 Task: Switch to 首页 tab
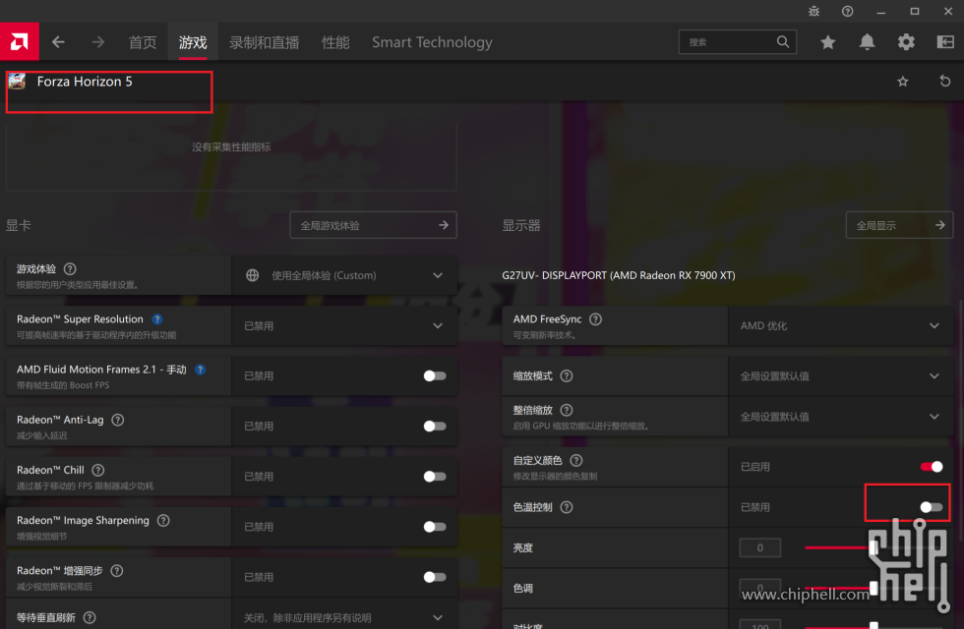[143, 41]
